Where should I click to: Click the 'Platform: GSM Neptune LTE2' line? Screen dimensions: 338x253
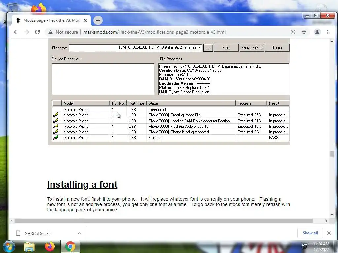pyautogui.click(x=184, y=88)
